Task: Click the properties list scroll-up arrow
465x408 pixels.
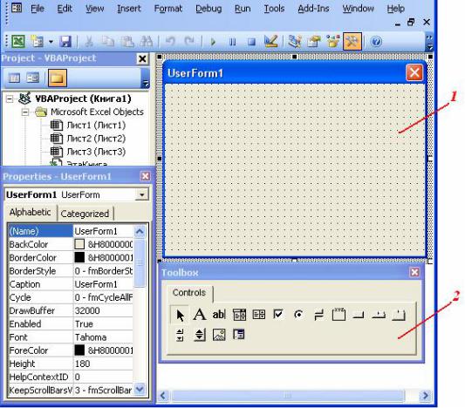Action: coord(140,231)
